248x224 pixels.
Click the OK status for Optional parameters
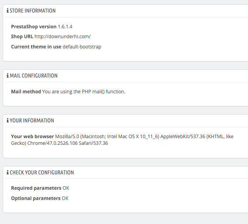65,198
